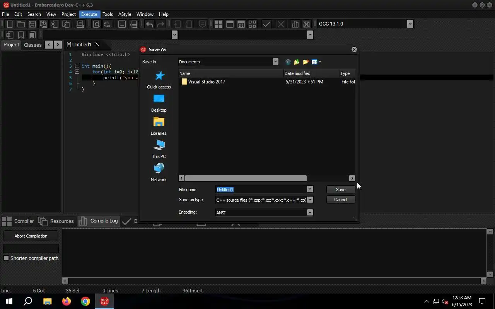
Task: Click the file list scroll left arrow
Action: (181, 178)
